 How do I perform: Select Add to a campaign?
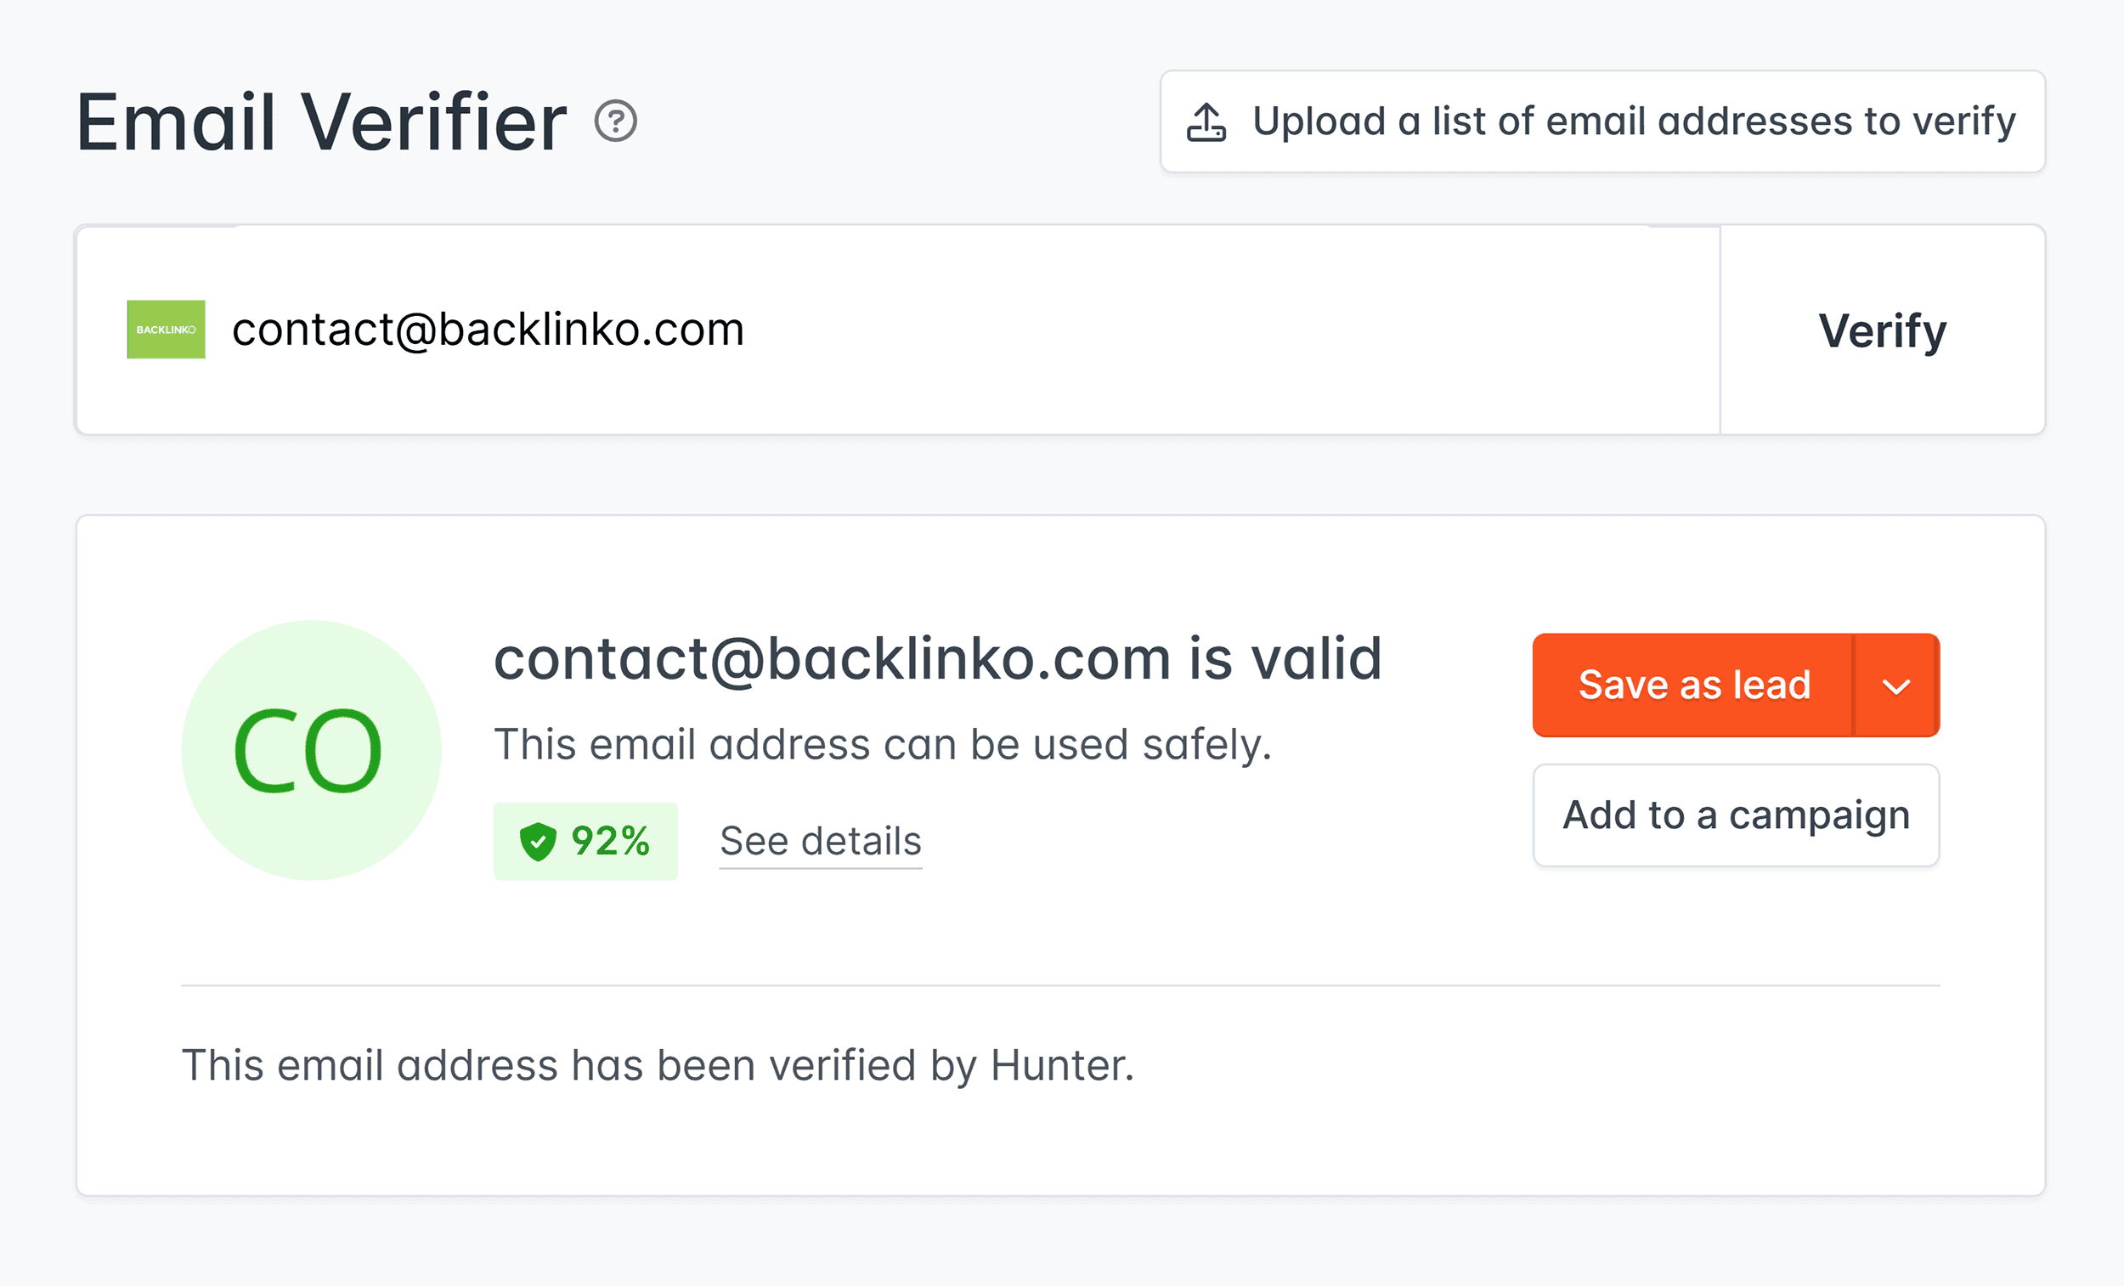[x=1734, y=815]
